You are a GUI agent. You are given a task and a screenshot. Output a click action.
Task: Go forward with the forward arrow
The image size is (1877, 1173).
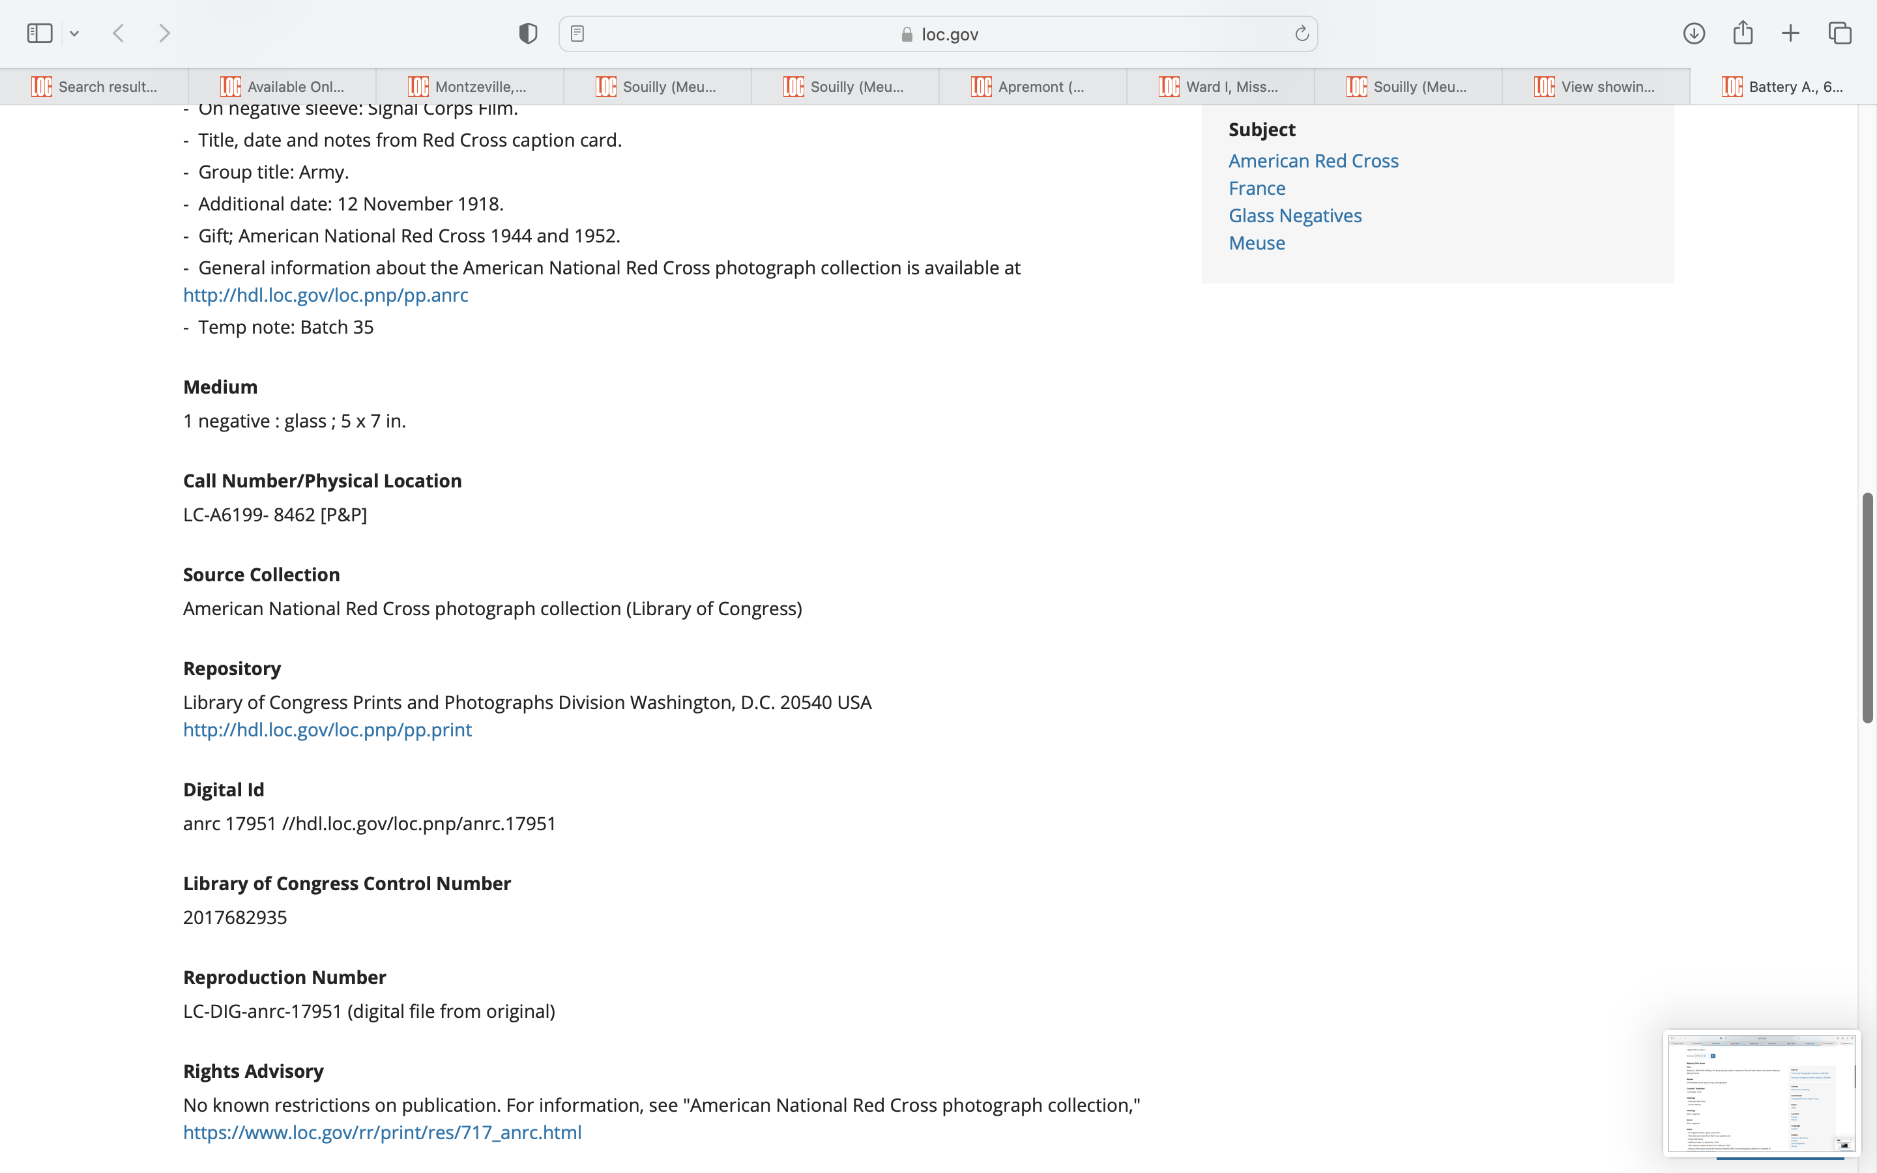(164, 33)
